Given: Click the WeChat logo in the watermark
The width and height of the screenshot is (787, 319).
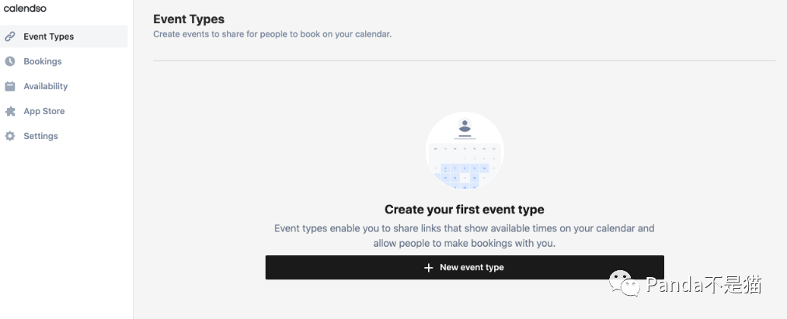Looking at the screenshot, I should coord(625,283).
